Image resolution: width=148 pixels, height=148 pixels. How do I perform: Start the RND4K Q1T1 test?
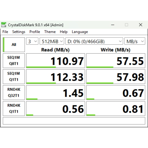14,109
